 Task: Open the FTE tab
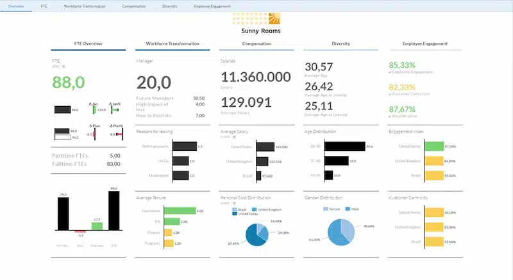(44, 5)
